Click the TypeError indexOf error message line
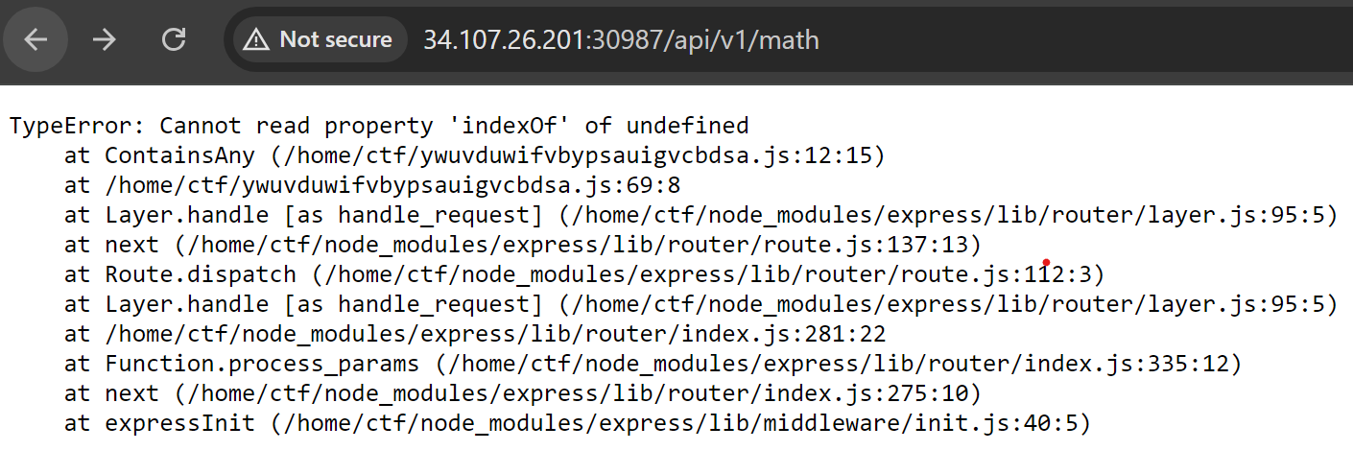 [x=379, y=126]
